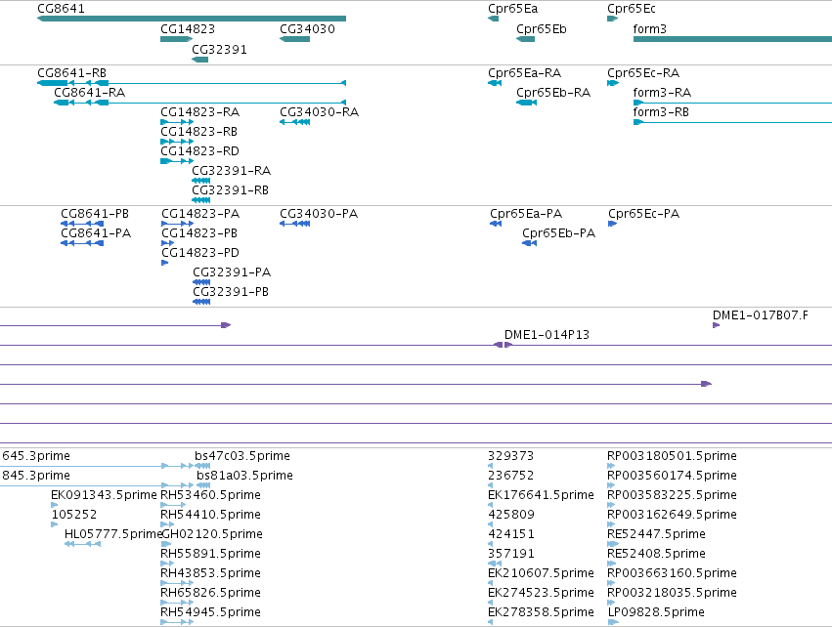Screen dimensions: 832x627
Task: Click the DME1-014P13 clone label
Action: 547,335
